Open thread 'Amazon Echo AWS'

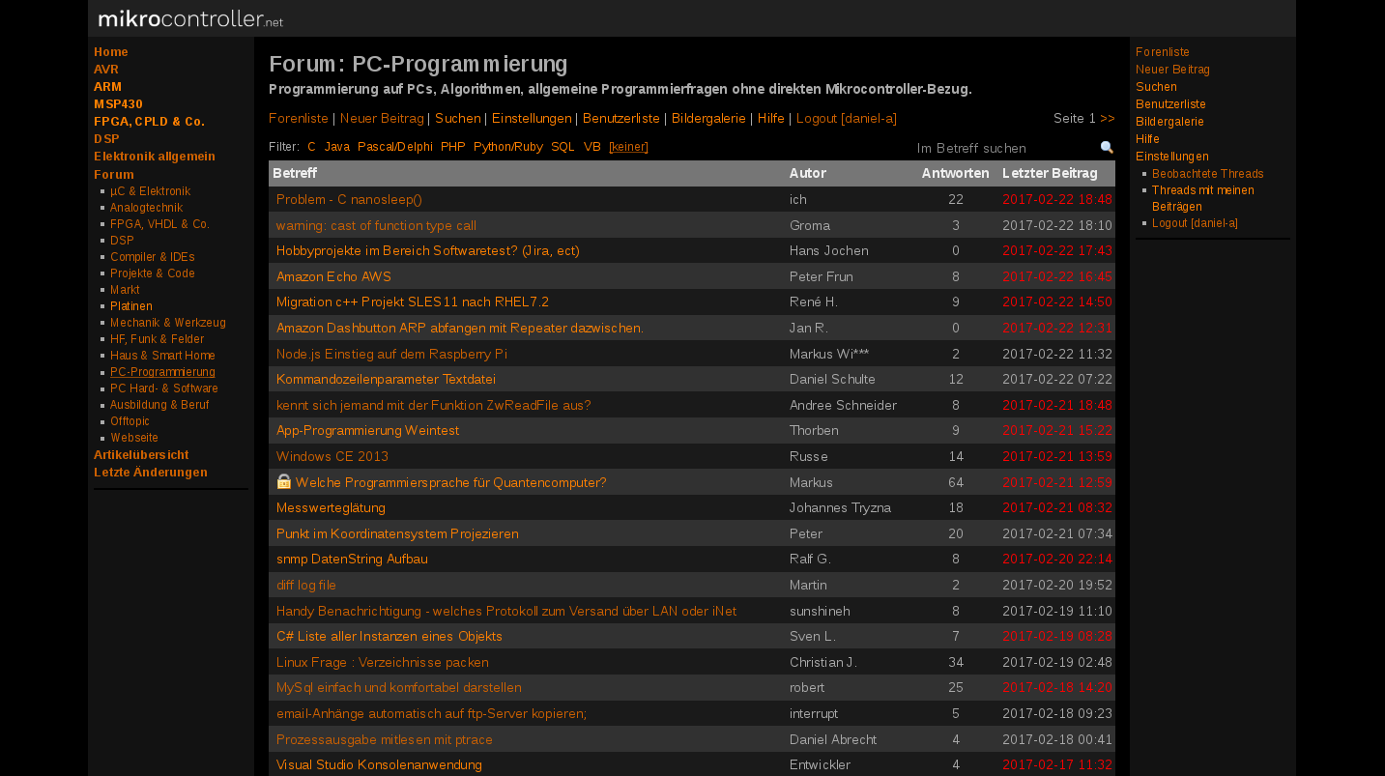coord(333,276)
